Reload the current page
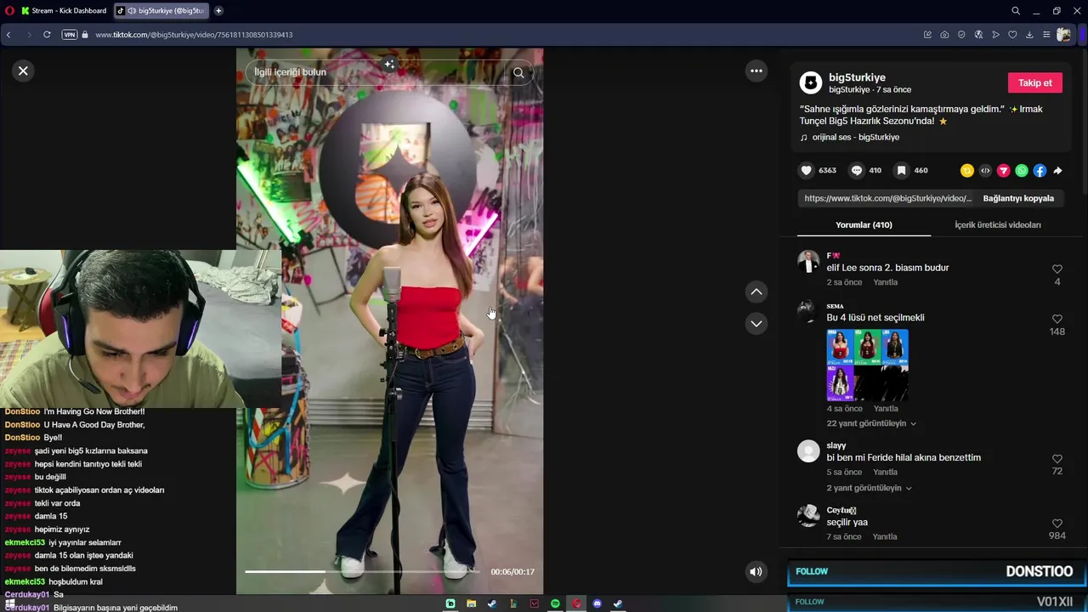The image size is (1088, 612). point(47,35)
